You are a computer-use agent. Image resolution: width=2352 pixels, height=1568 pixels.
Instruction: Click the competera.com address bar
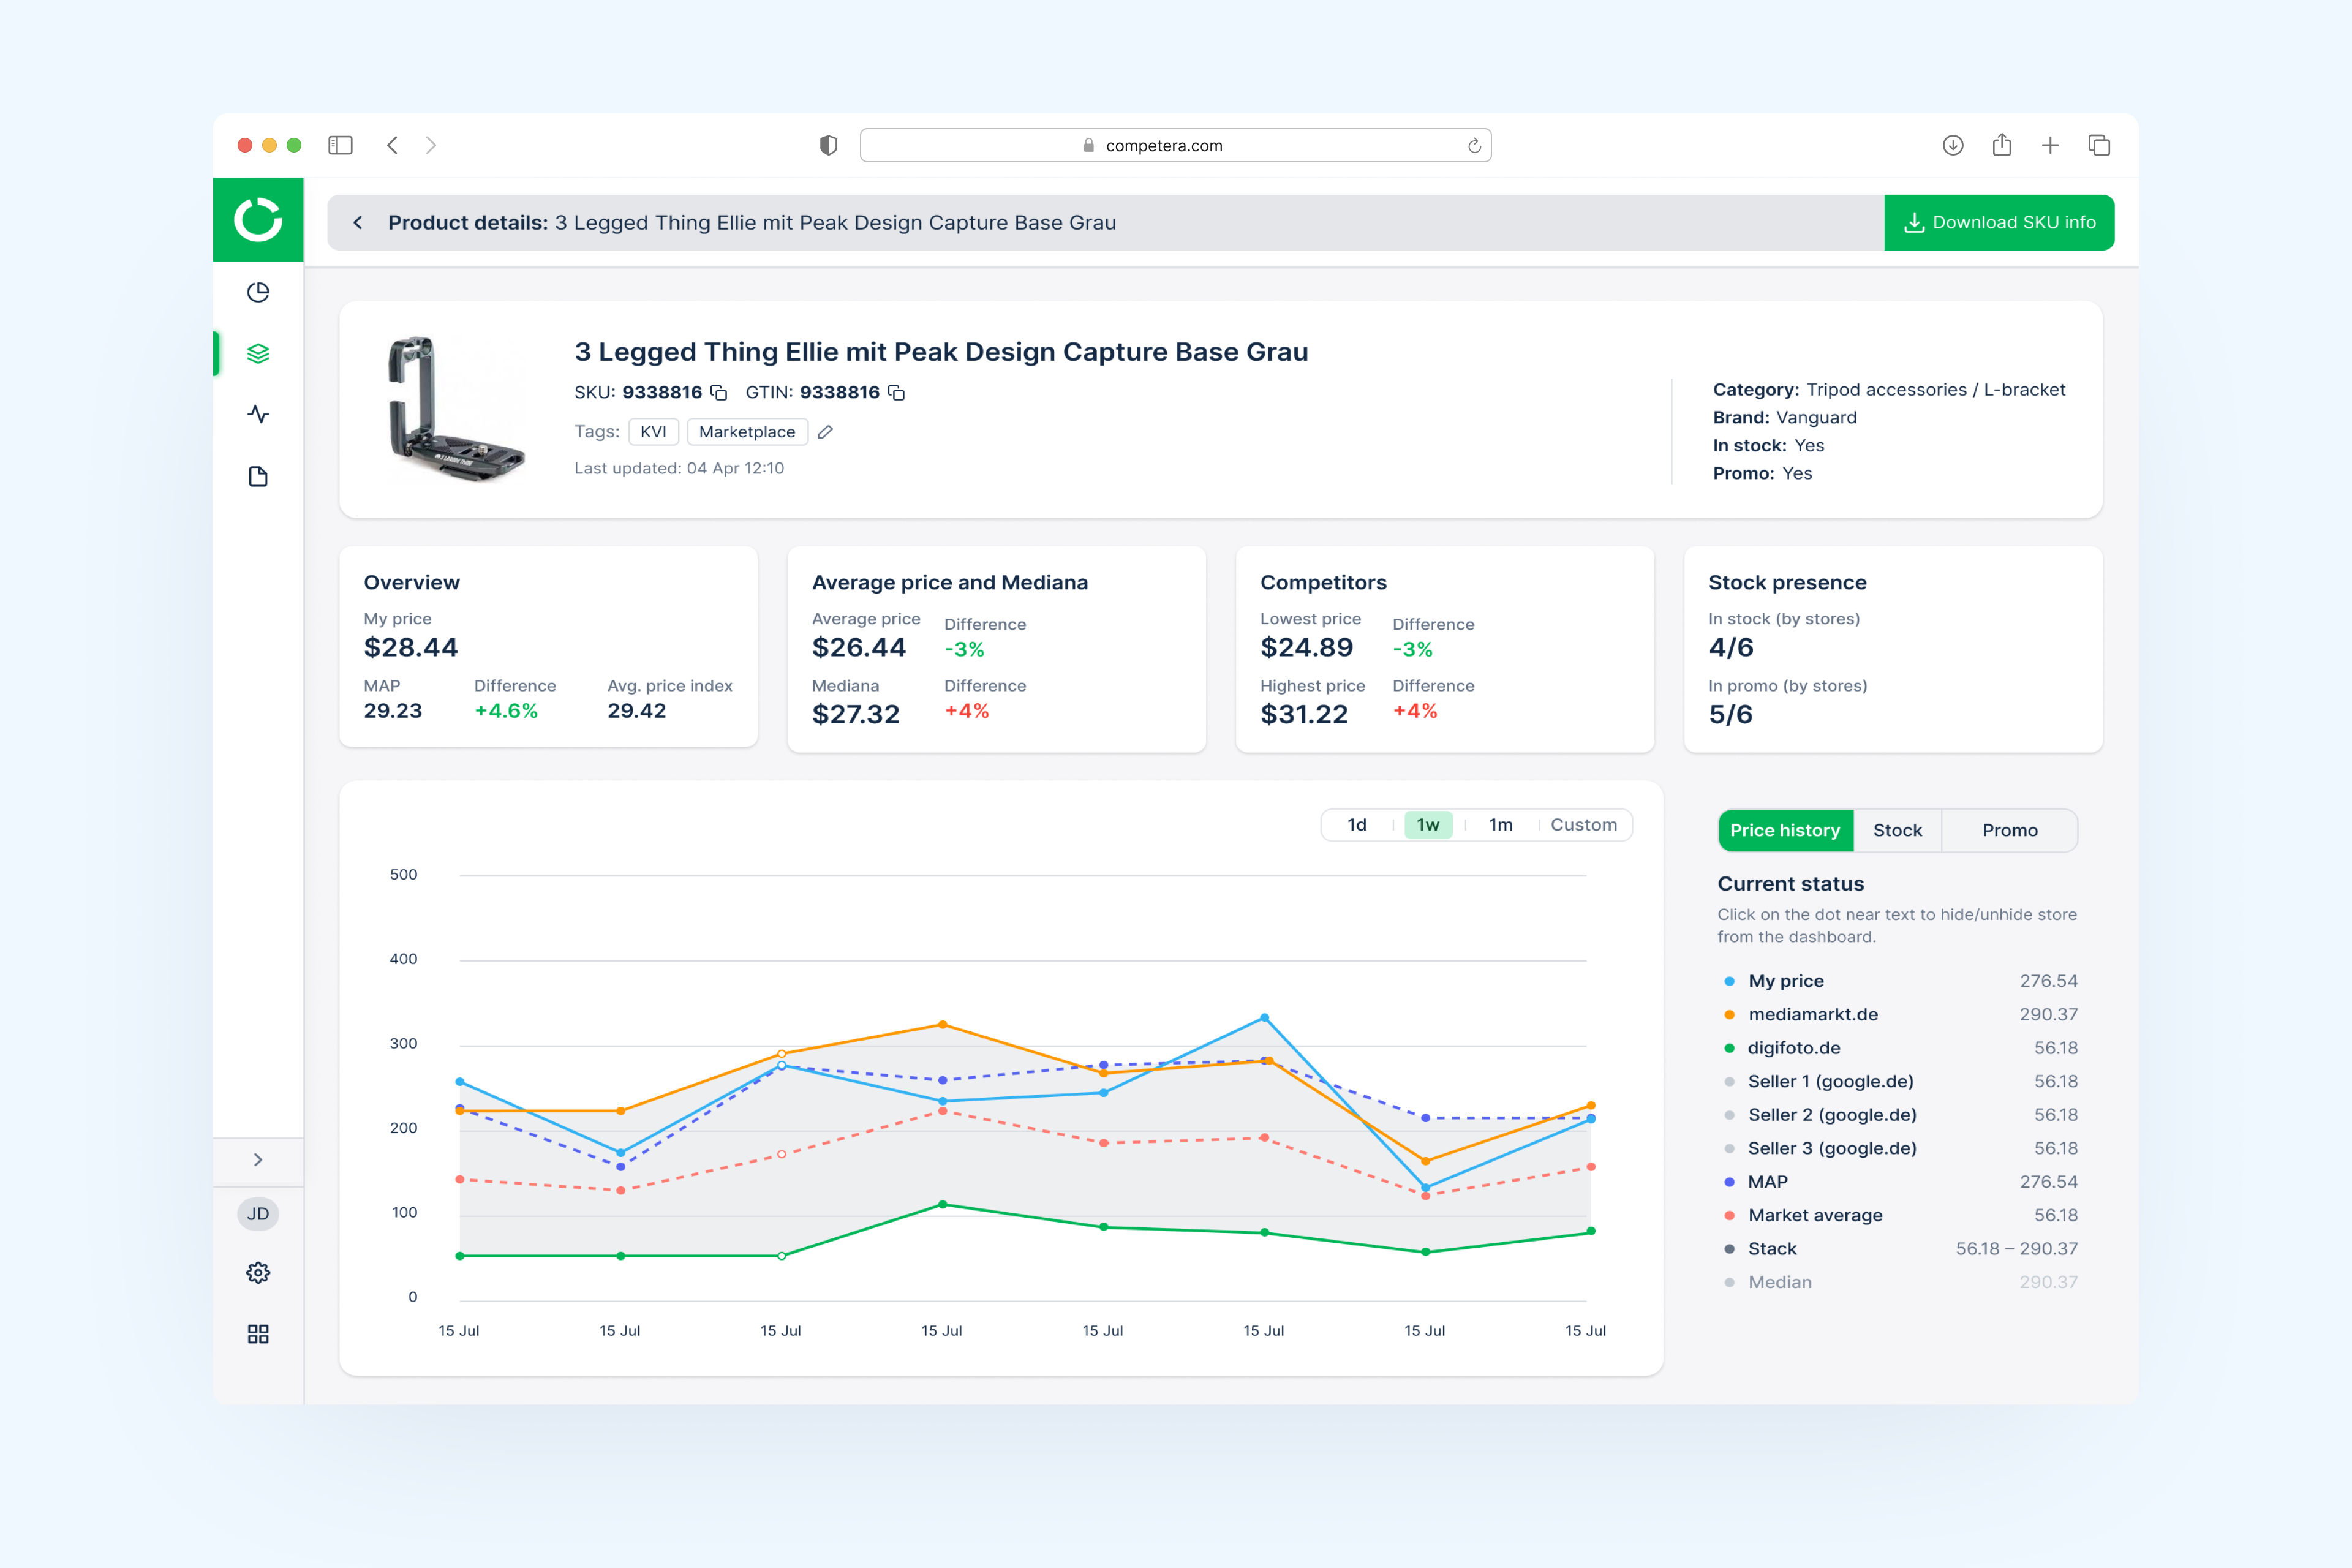coord(1175,145)
